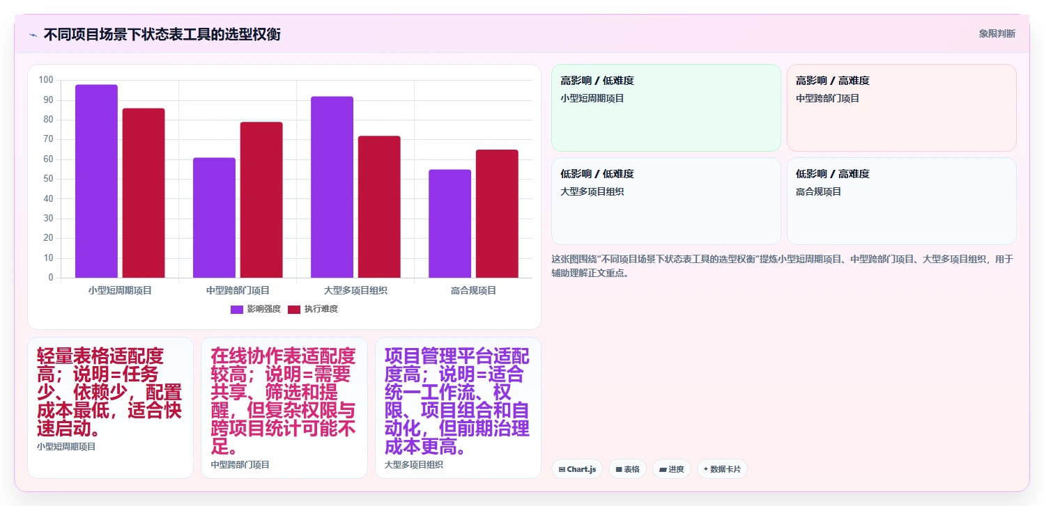Click the title 不同项目场景下状态表工具的选型权衡

tap(162, 34)
